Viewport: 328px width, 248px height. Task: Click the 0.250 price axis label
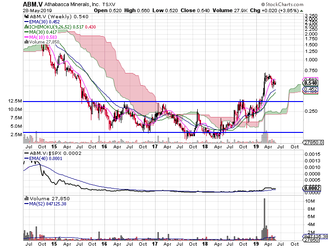point(311,111)
